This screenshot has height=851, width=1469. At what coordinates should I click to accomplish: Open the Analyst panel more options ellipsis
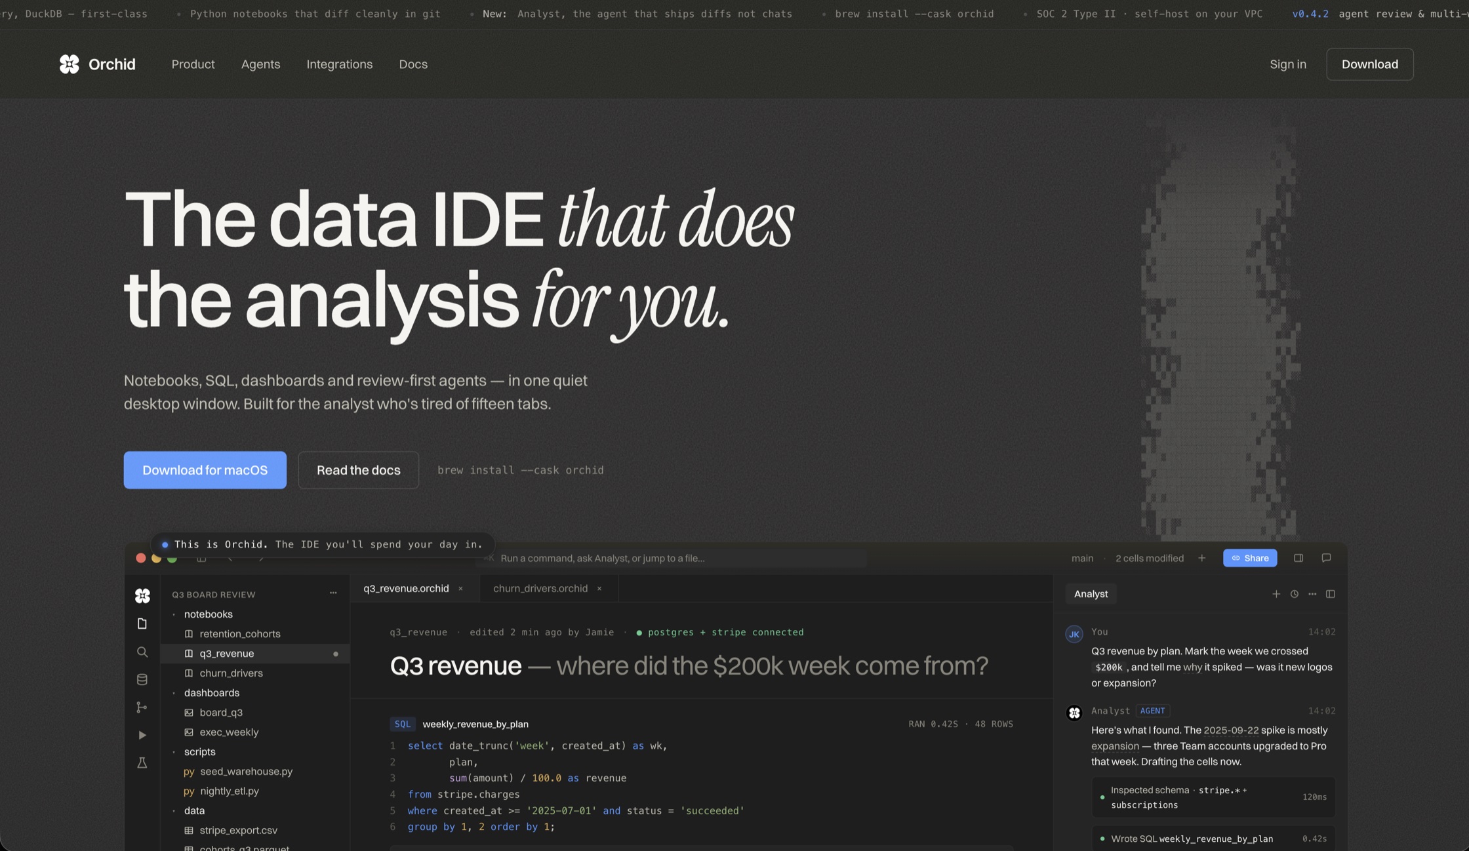1312,594
